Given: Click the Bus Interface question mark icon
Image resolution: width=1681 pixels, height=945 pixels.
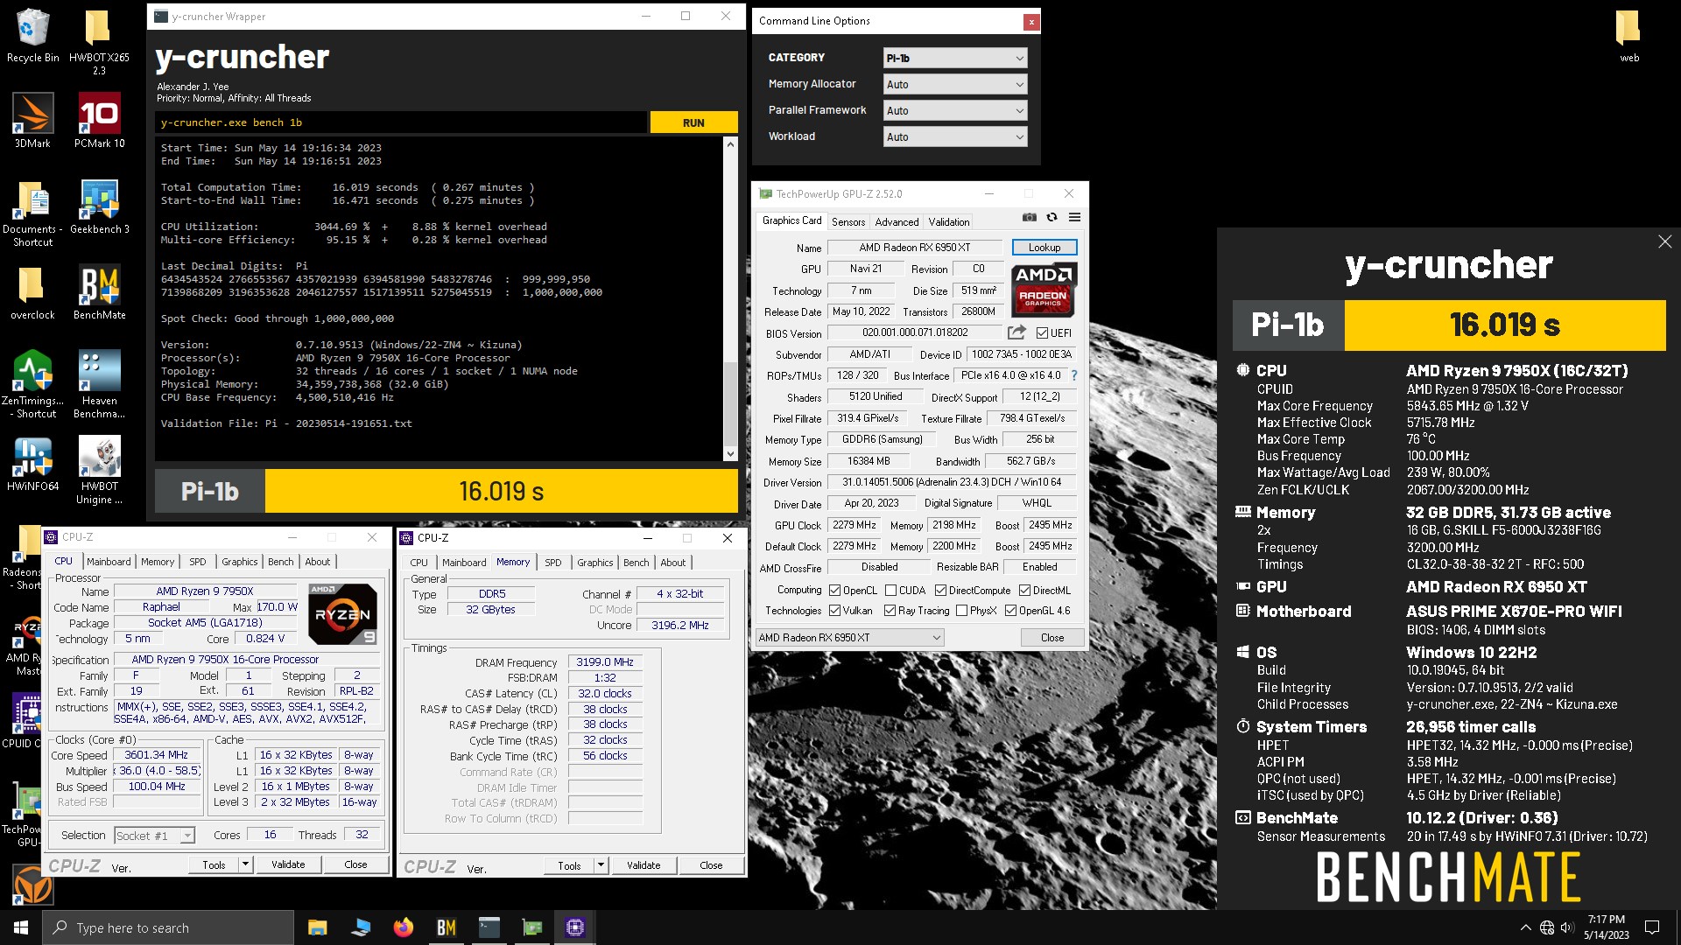Looking at the screenshot, I should click(x=1074, y=375).
